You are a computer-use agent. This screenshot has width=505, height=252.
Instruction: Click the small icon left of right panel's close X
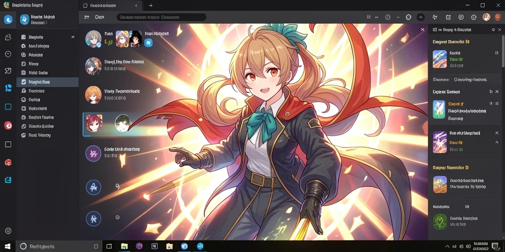493,30
